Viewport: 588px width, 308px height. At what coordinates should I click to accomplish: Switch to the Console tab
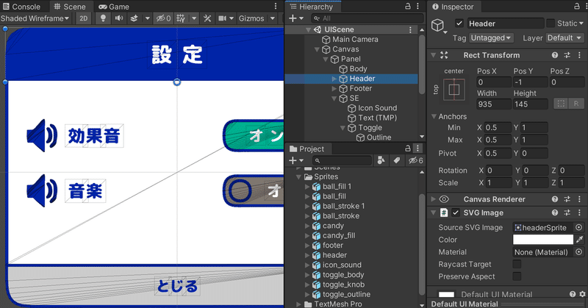point(21,7)
